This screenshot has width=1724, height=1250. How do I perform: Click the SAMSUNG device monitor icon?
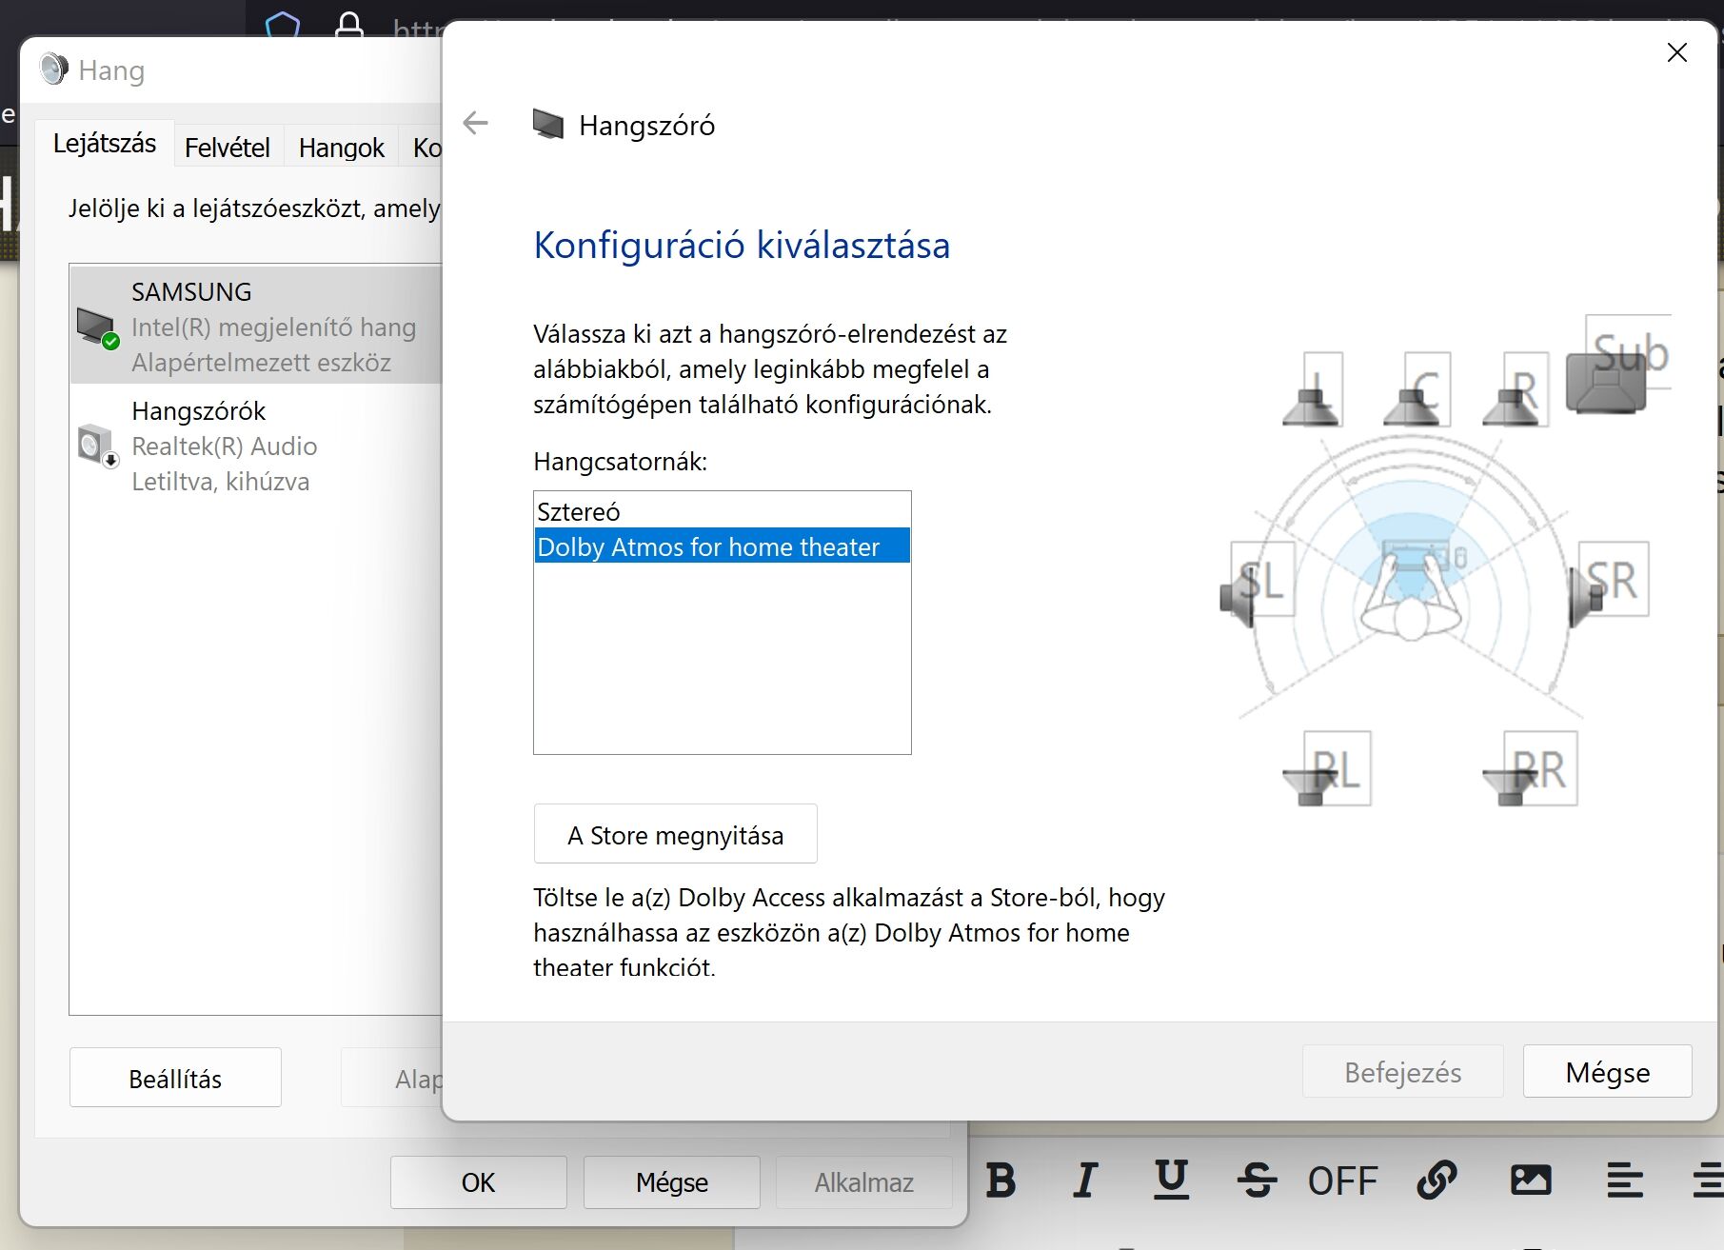pos(98,327)
